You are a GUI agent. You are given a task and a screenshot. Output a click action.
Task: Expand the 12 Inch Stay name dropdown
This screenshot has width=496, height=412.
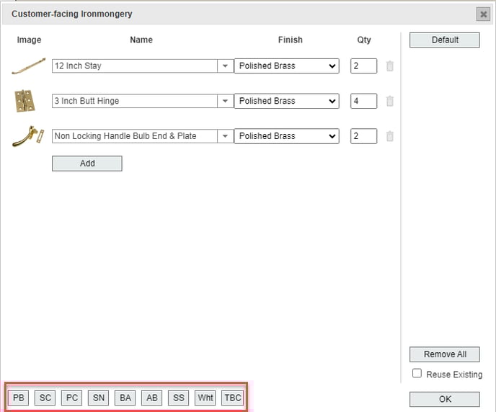pyautogui.click(x=225, y=66)
